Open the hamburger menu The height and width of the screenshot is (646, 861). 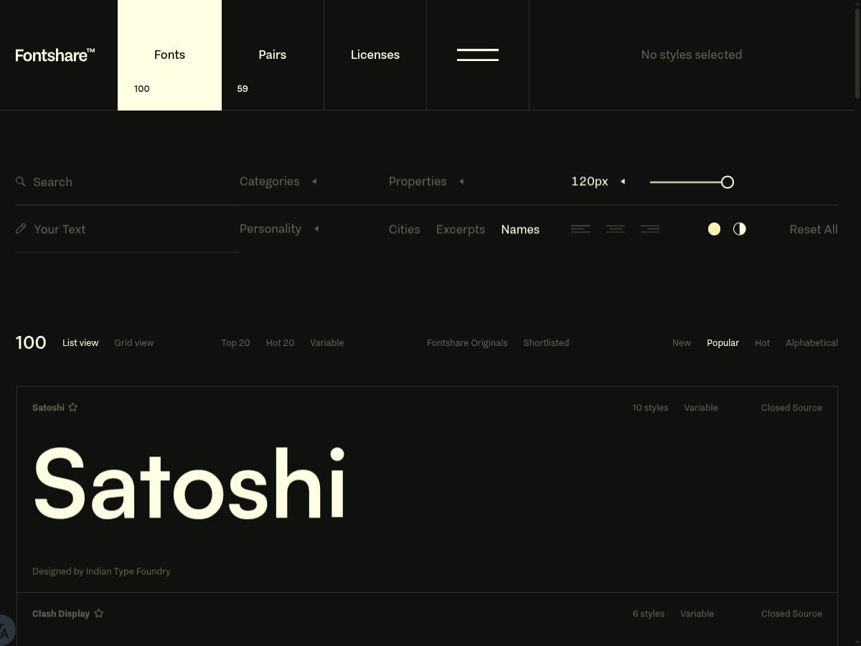point(477,55)
